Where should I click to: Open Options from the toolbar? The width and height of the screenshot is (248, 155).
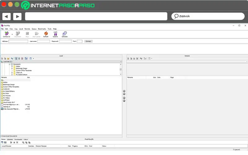point(55,34)
